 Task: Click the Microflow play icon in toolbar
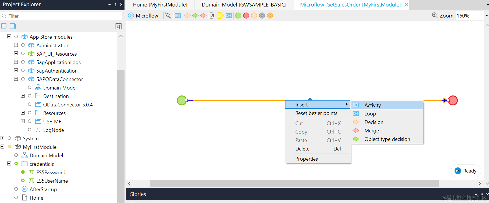[x=131, y=16]
